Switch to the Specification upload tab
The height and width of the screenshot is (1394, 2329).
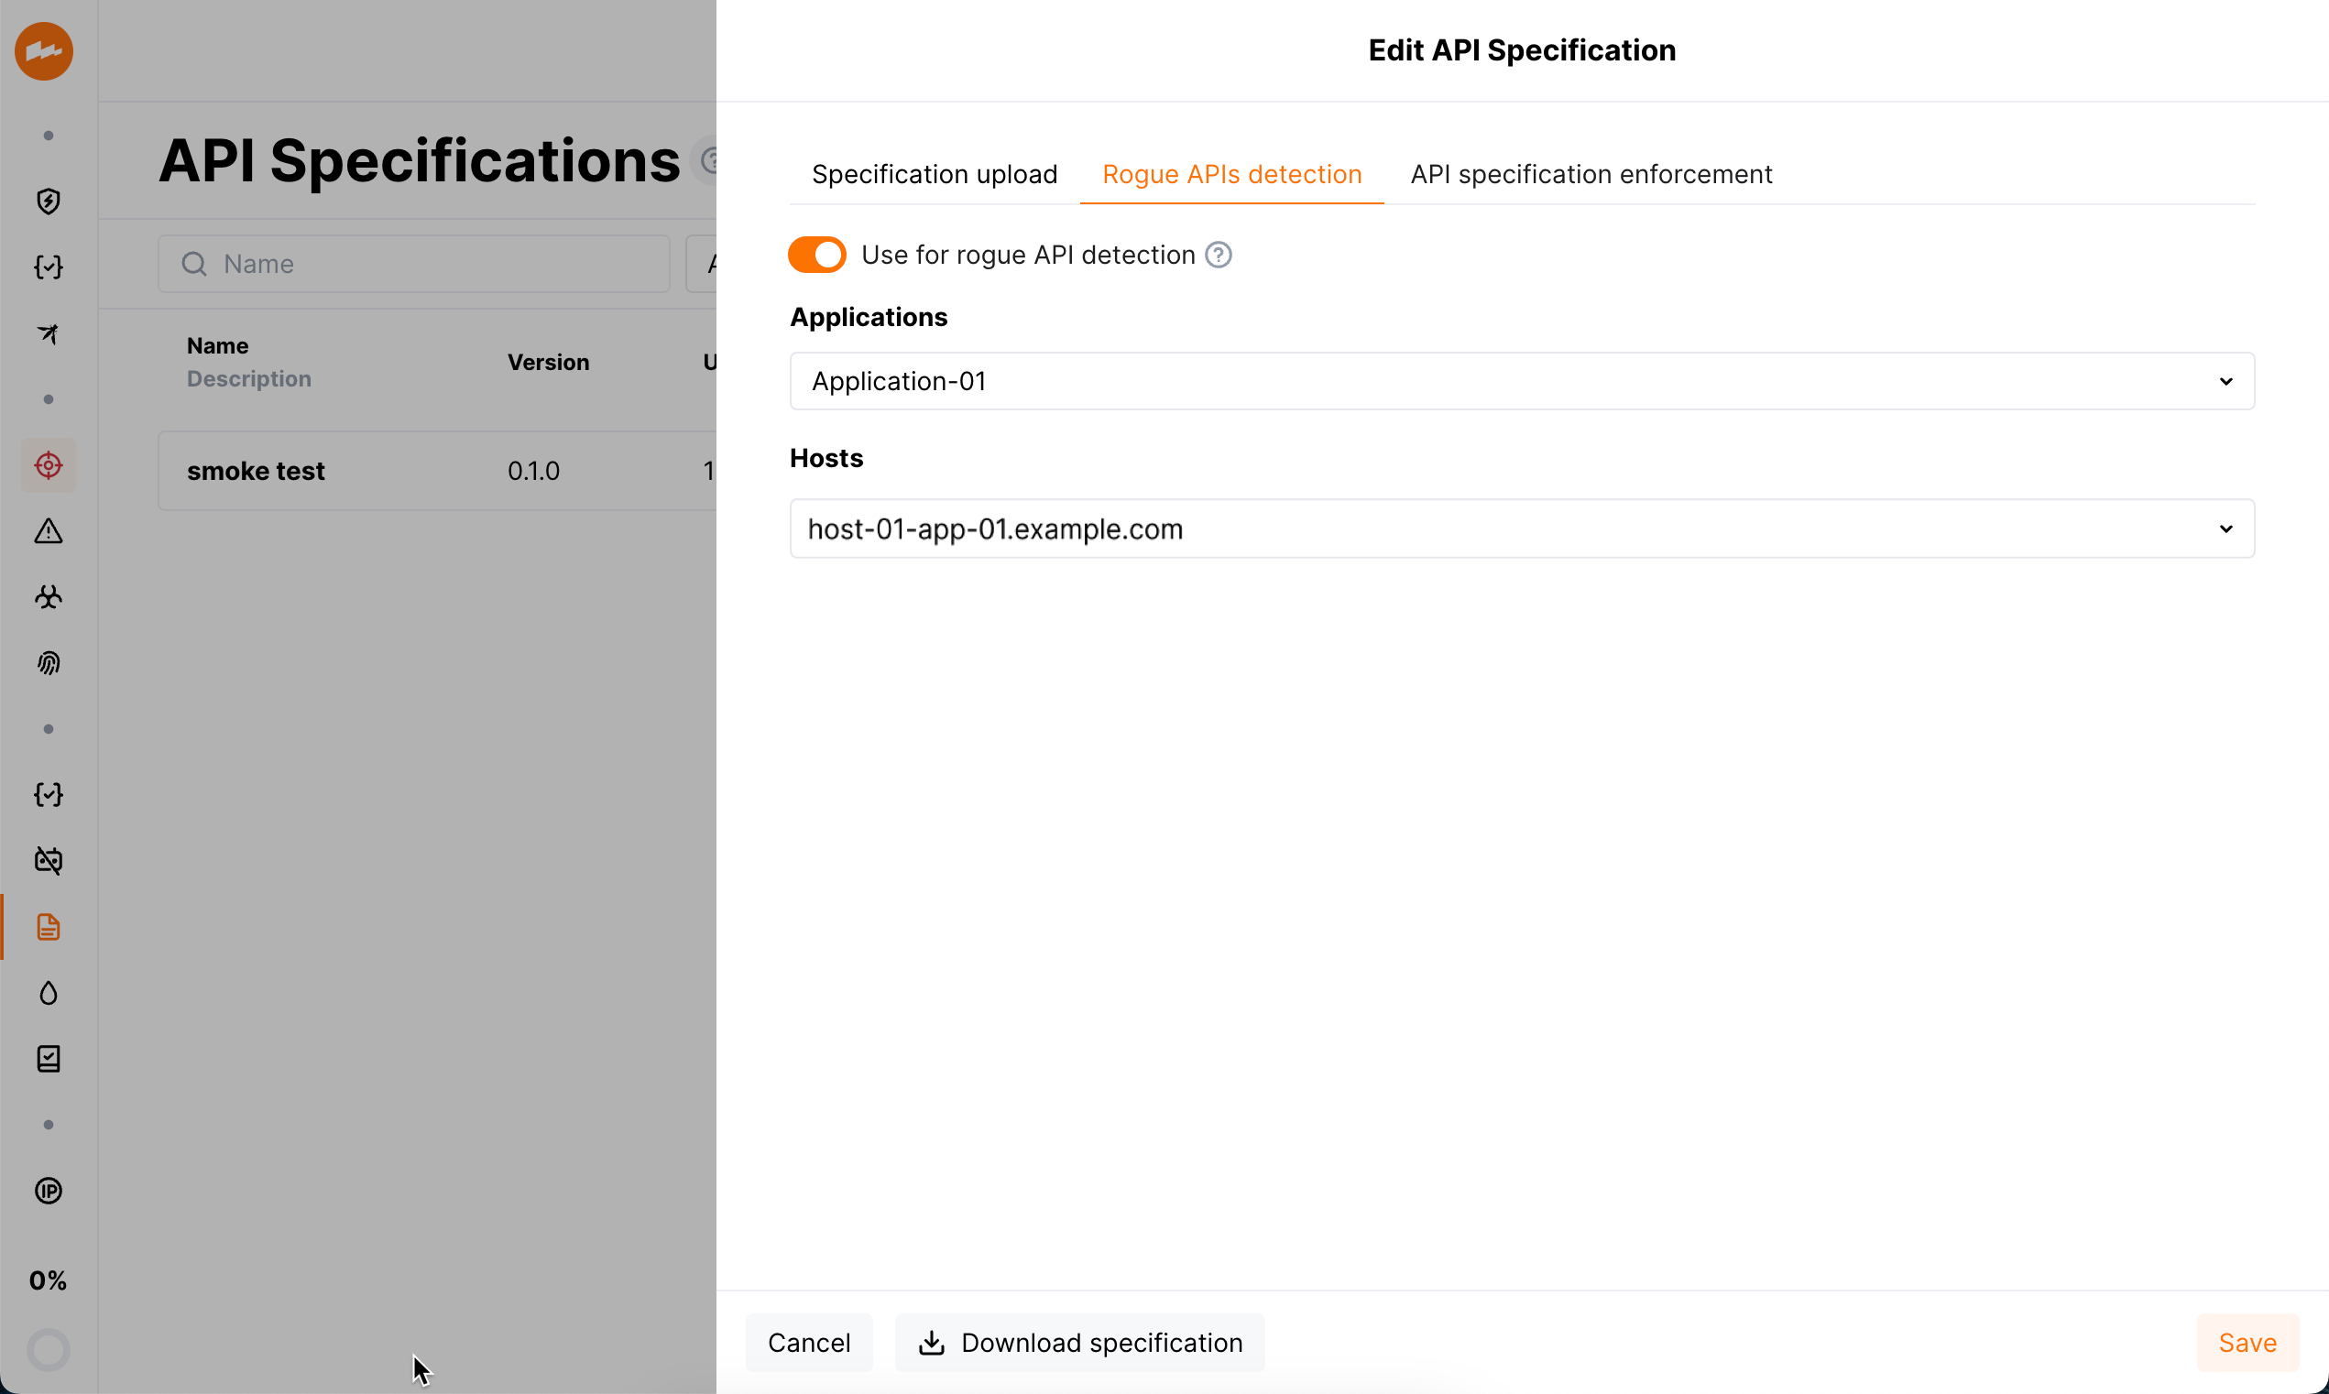coord(934,174)
